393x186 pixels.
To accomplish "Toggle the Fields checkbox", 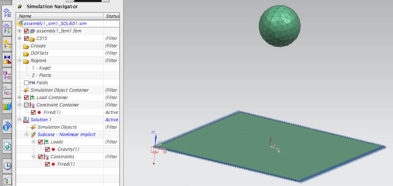I will 26,83.
